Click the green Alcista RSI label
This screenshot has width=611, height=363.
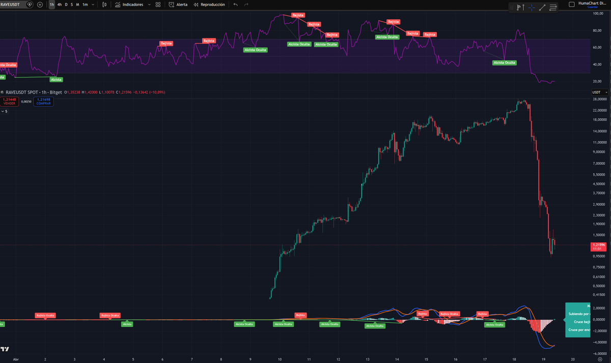(56, 80)
